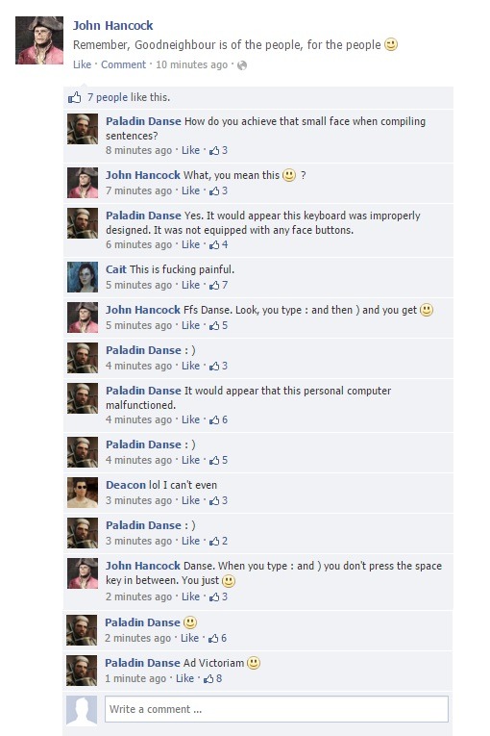The width and height of the screenshot is (490, 736).
Task: Open Deacon's profile name link
Action: 126,485
